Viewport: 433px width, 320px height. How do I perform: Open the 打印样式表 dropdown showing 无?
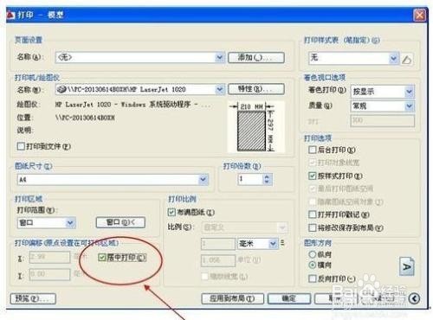pyautogui.click(x=354, y=59)
